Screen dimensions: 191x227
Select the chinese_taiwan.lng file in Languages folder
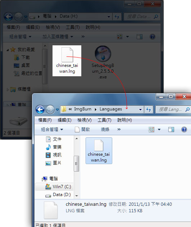tap(99, 151)
